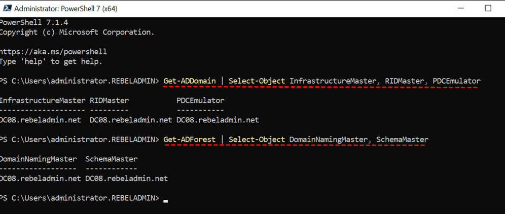The height and width of the screenshot is (214, 505).
Task: Click the DC08.rebeladmin.net value under DomainNamingMaster
Action: tap(41, 179)
